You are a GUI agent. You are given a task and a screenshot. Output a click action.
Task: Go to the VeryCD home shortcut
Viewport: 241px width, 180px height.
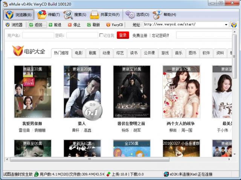coord(114,25)
